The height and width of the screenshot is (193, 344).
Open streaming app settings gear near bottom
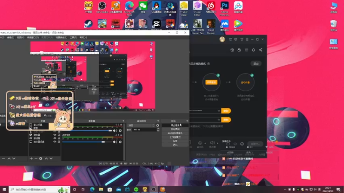click(x=242, y=144)
